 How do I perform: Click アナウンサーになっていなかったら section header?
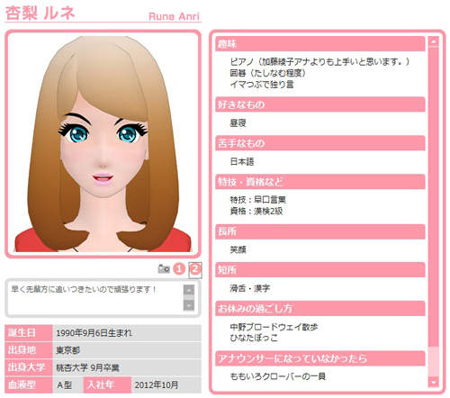pos(320,358)
